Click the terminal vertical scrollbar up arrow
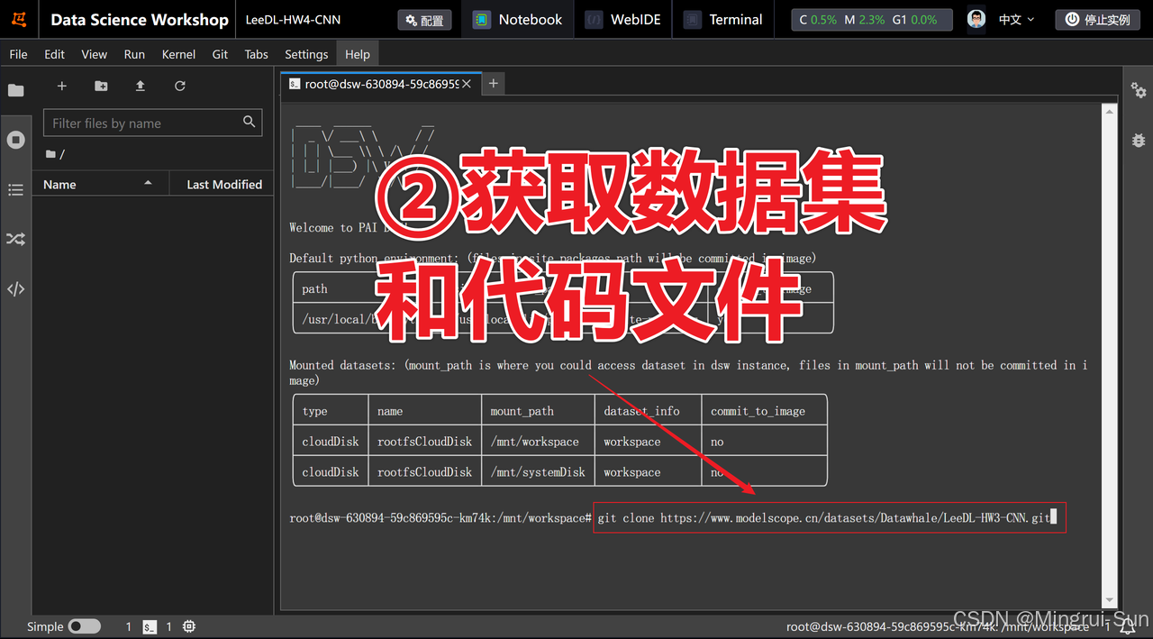Viewport: 1153px width, 639px height. 1110,111
